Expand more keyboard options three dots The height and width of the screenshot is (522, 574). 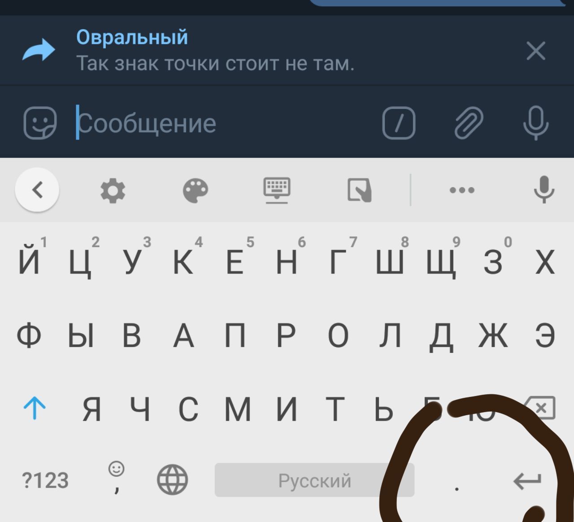(462, 190)
